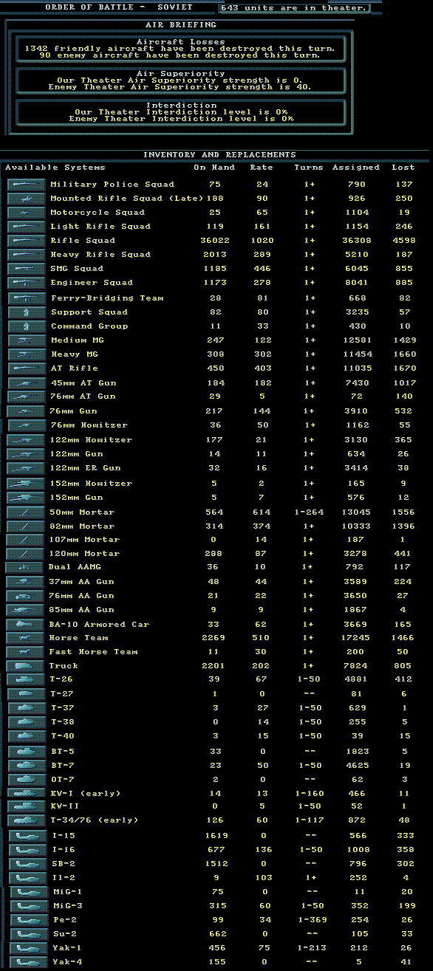The width and height of the screenshot is (433, 971).
Task: Click the MiG-3 aircraft icon
Action: coord(27,907)
